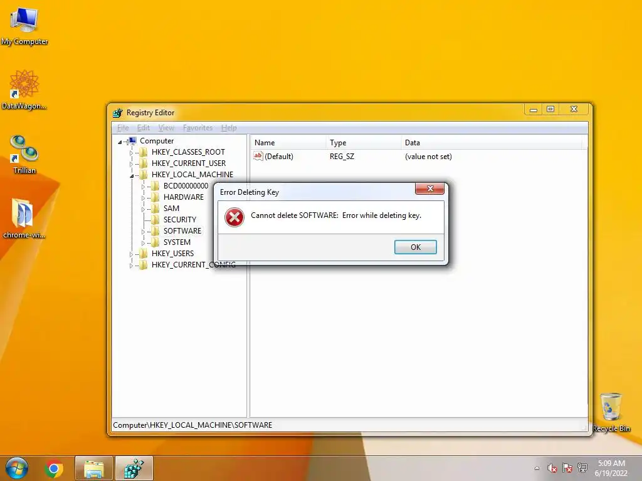Launch the Trillian desktop shortcut

(x=24, y=154)
